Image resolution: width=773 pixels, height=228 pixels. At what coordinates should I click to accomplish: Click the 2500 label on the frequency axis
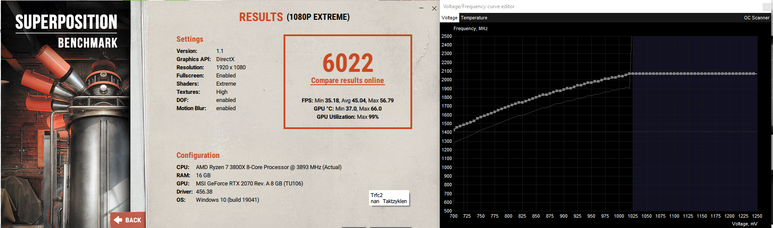coord(447,36)
